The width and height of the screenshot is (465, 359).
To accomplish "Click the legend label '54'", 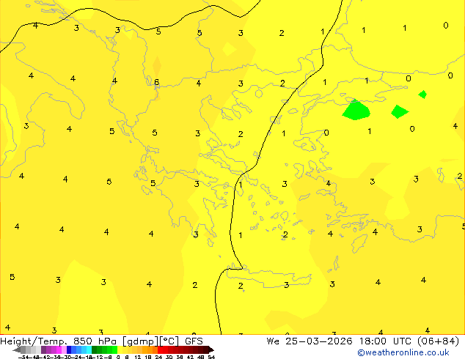I will [x=211, y=357].
